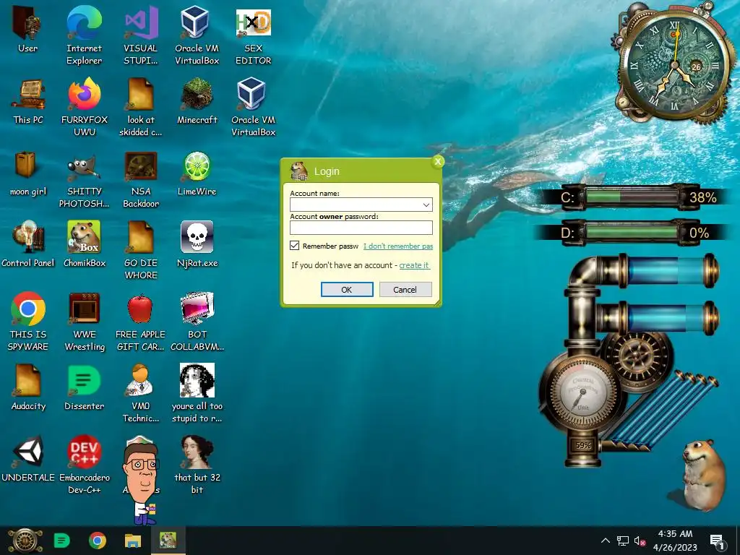
Task: Click the muted volume tray icon
Action: [640, 541]
